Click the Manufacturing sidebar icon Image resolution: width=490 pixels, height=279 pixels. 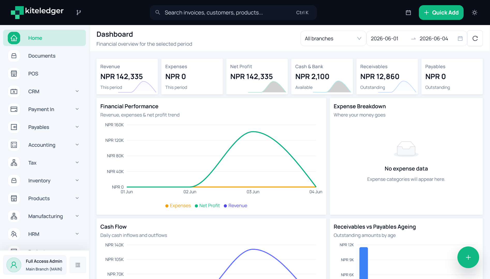coord(14,216)
